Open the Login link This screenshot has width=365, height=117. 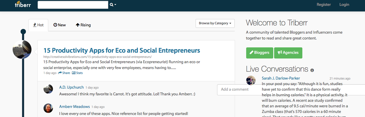pos(344,4)
